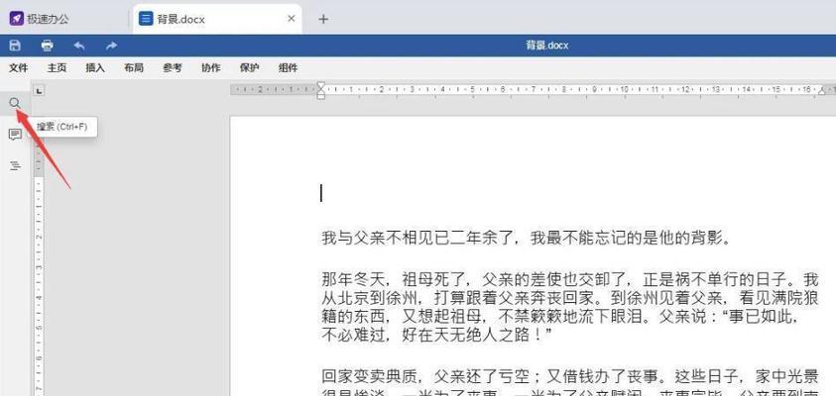This screenshot has width=836, height=396.
Task: Click the horizontal ruler at mark 8
Action: coord(563,89)
